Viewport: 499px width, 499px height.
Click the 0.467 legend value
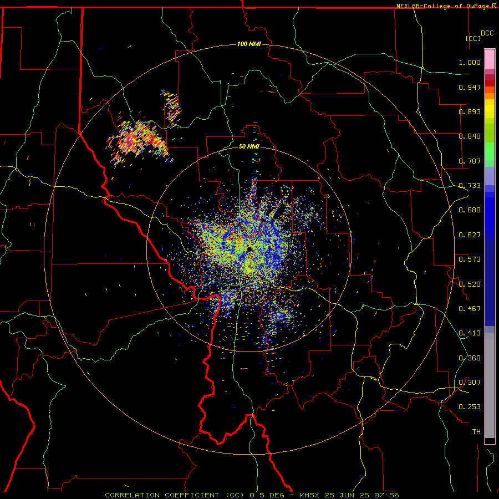[470, 309]
